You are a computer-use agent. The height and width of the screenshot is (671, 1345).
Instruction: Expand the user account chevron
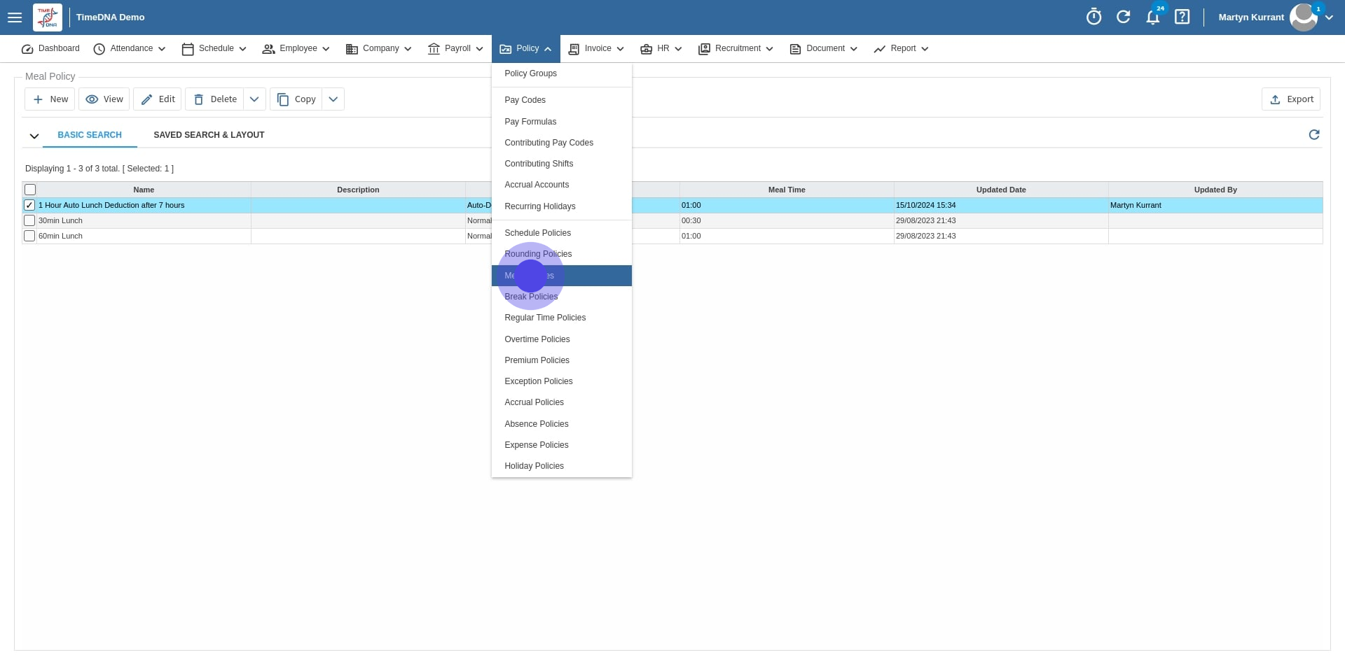(1329, 17)
